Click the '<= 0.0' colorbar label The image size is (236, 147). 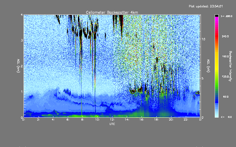pos(226,117)
